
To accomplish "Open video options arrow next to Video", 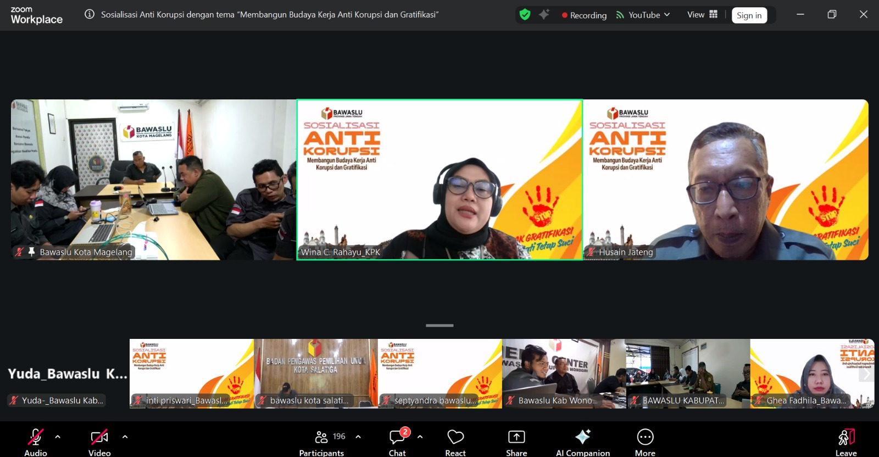I will pyautogui.click(x=125, y=437).
